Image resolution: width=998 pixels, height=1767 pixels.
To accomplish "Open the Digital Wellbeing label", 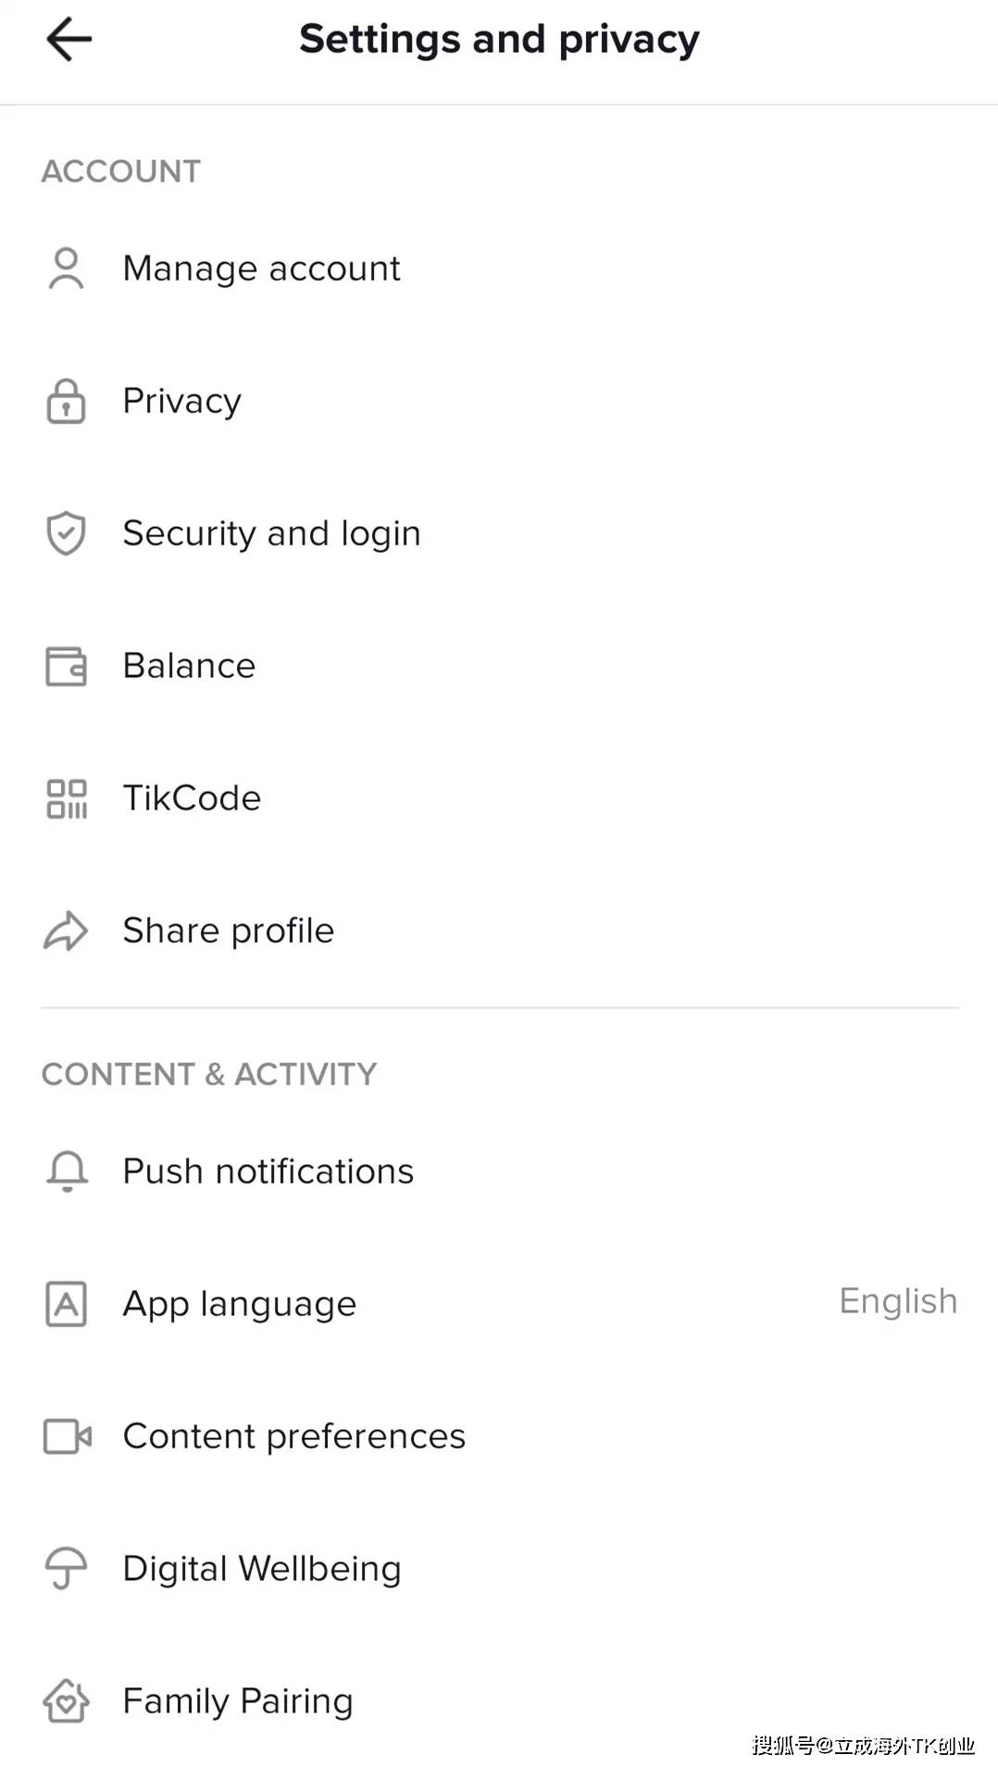I will click(262, 1569).
